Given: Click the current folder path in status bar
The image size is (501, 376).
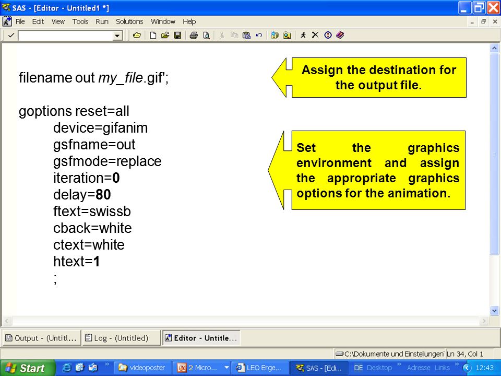Looking at the screenshot, I should click(x=389, y=354).
